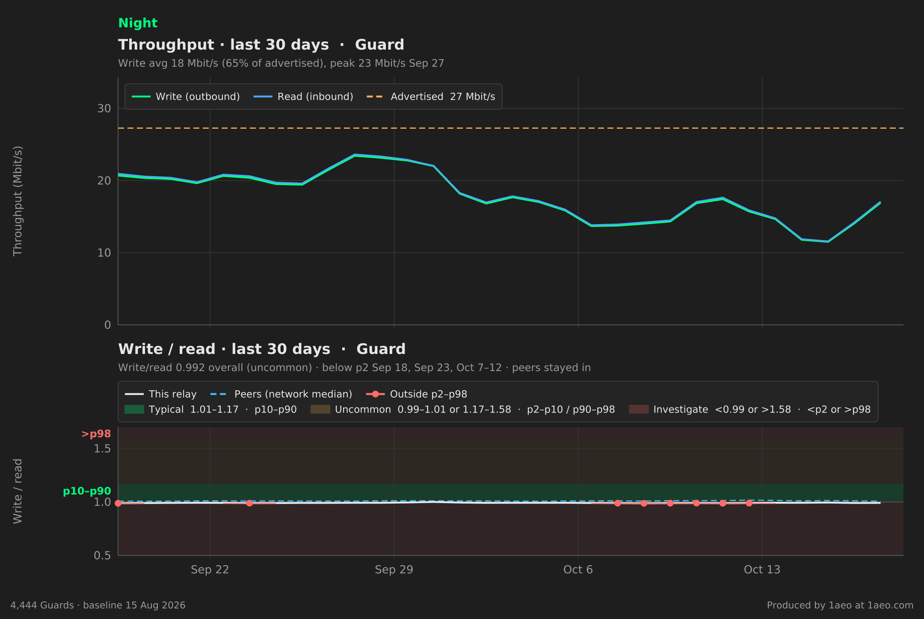Click the throughput peak point near Sep 27

coord(355,155)
